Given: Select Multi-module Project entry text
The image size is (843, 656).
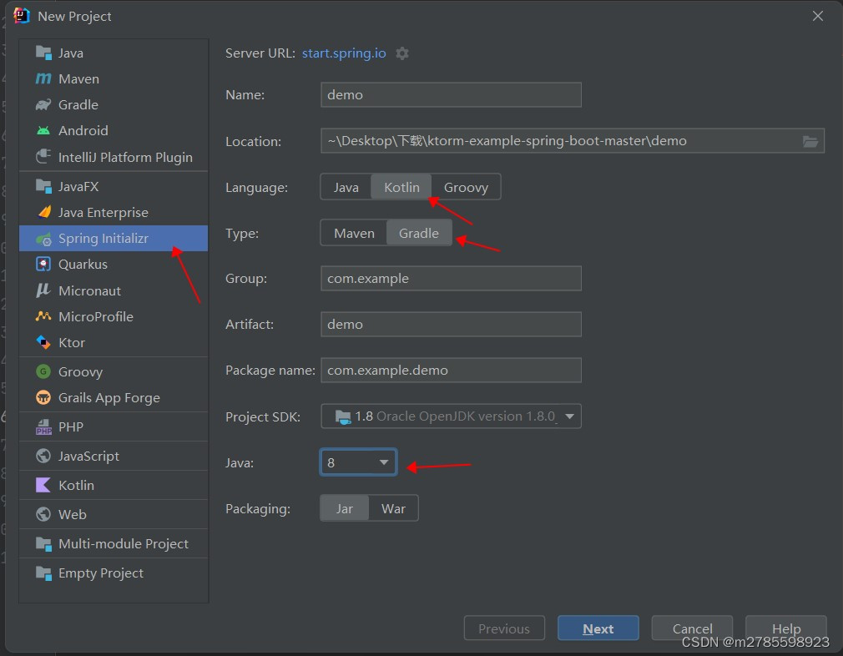Looking at the screenshot, I should click(x=124, y=543).
